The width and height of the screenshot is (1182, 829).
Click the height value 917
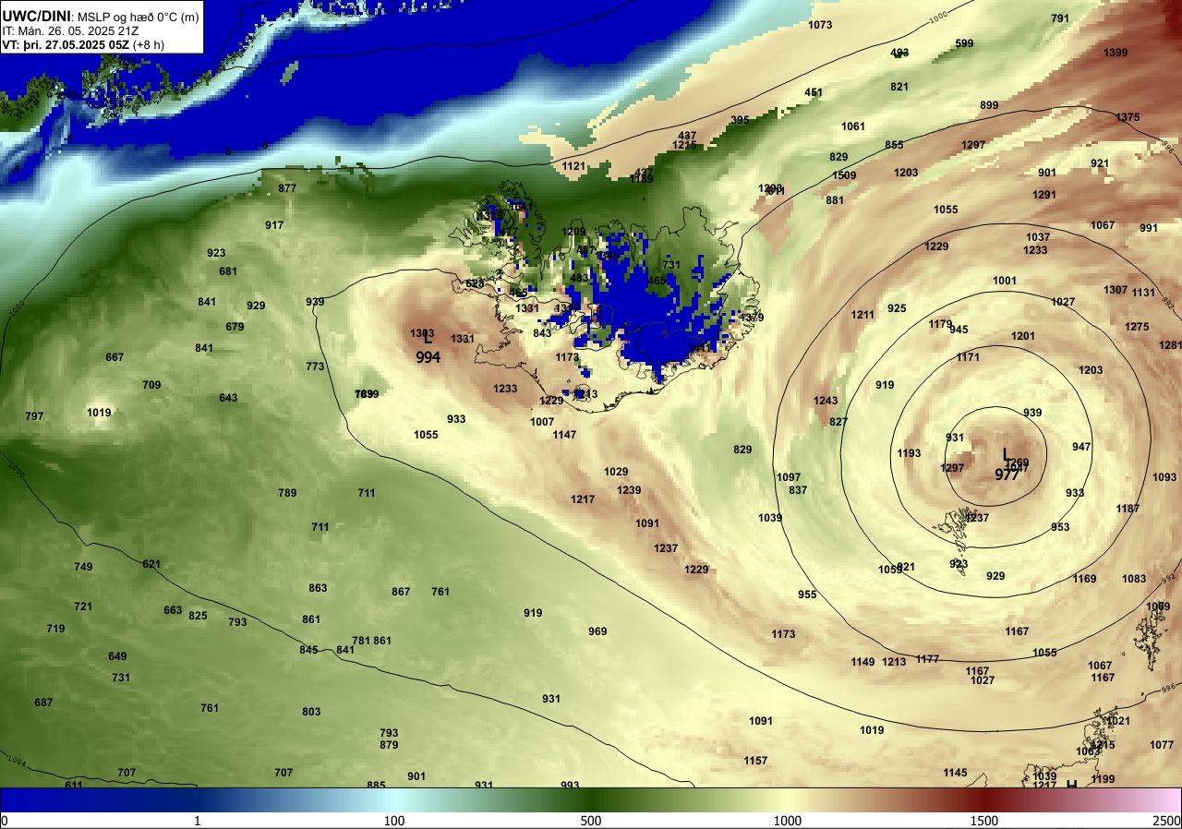tap(274, 225)
